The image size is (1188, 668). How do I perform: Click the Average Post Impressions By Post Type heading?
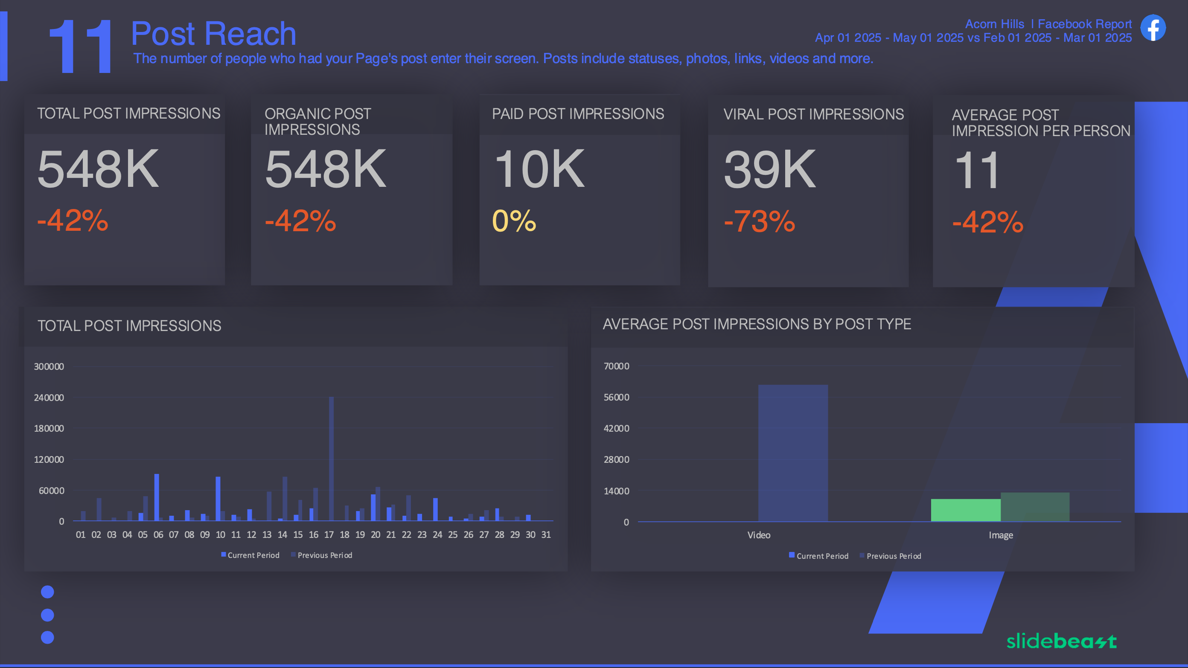click(757, 325)
